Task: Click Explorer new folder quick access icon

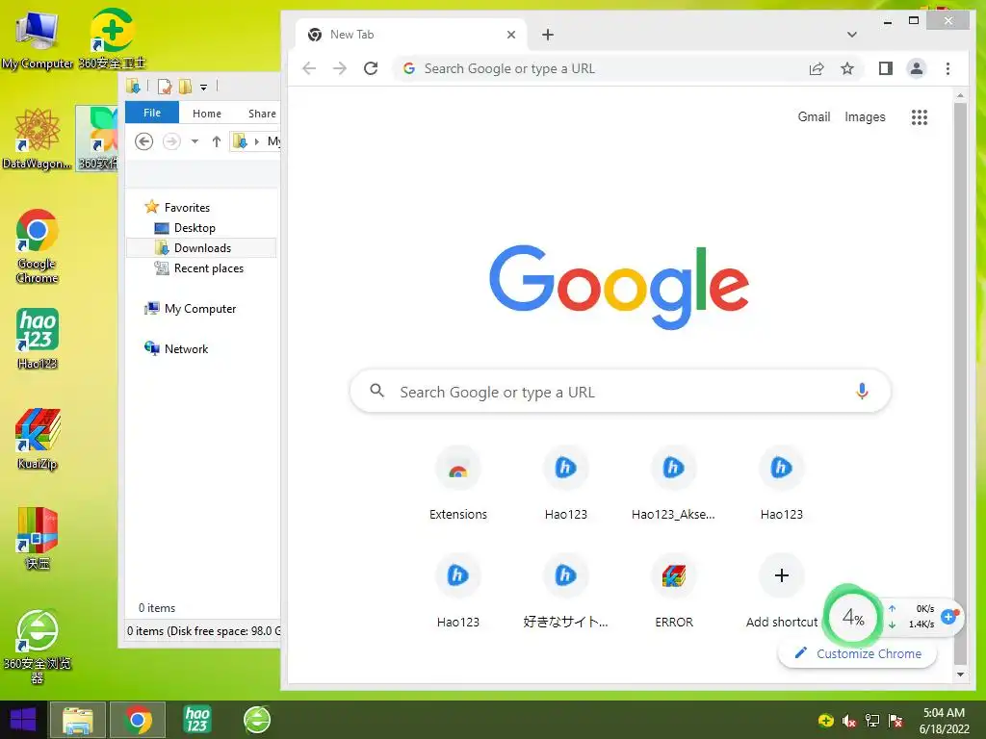Action: pos(185,87)
